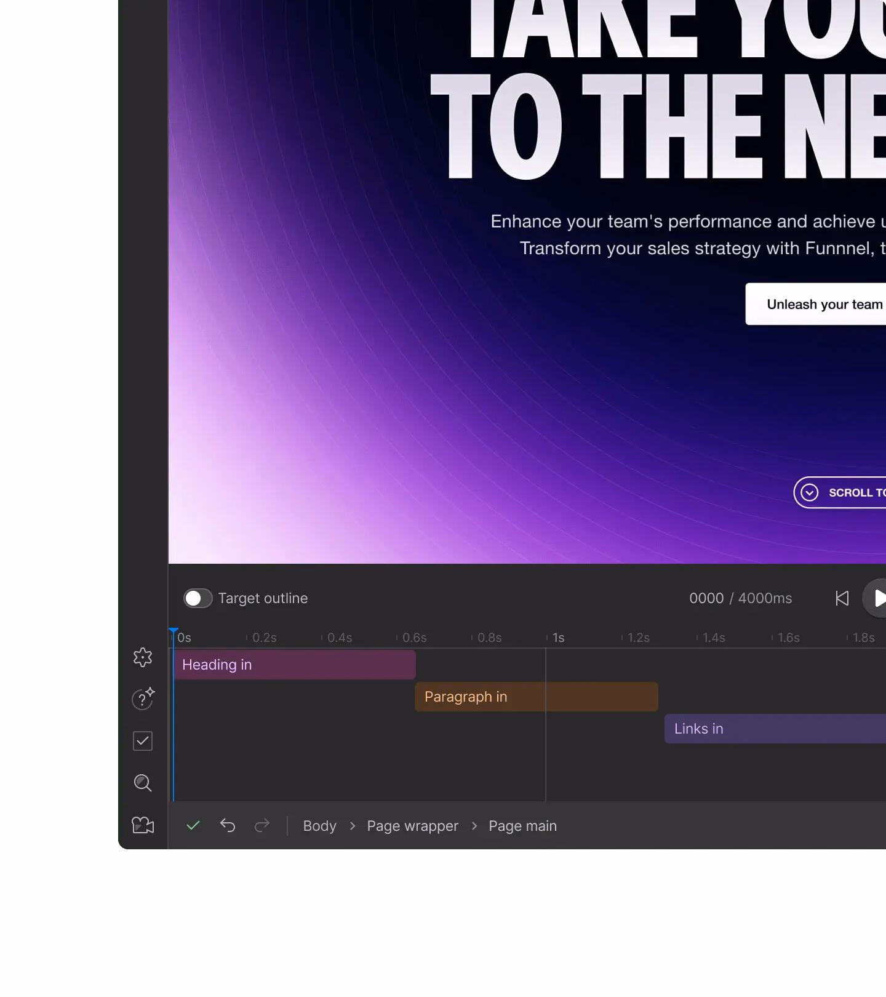Click the 1s mark on timeline ruler
Image resolution: width=886 pixels, height=997 pixels.
pyautogui.click(x=558, y=638)
